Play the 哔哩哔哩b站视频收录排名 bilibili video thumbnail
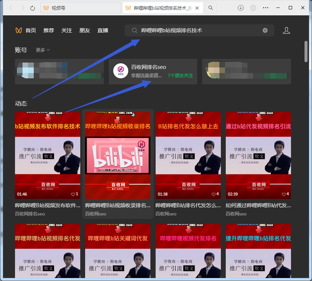 tap(118, 155)
